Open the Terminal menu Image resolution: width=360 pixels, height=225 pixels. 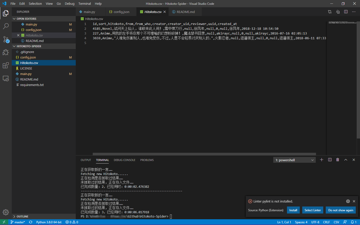click(x=84, y=4)
